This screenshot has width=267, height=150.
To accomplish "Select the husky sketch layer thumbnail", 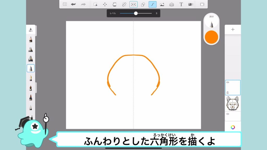I will (233, 103).
